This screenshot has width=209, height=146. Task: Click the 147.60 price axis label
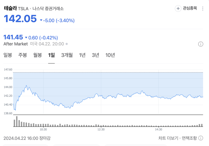click(8, 69)
